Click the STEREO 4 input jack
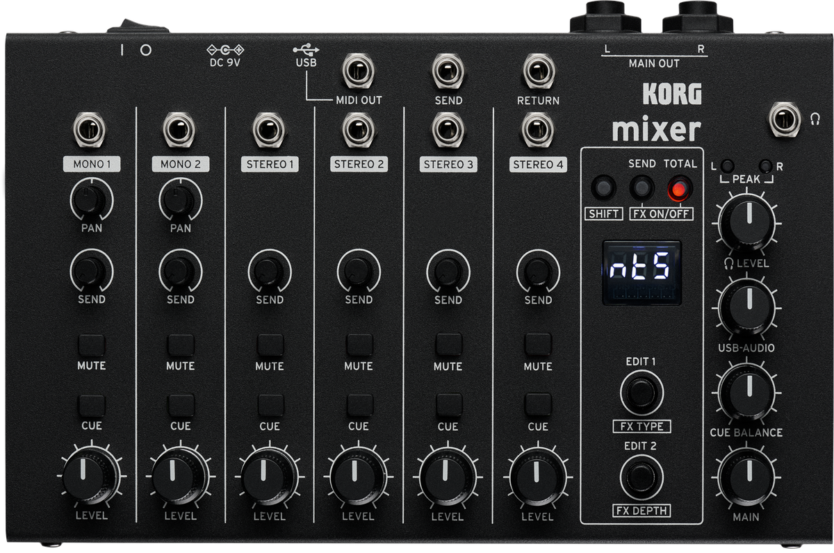Image resolution: width=834 pixels, height=553 pixels. [x=538, y=130]
